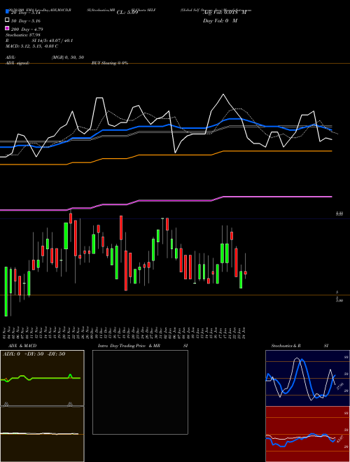Click the 'Day Vol: 0 M' text
The width and height of the screenshot is (350, 462).
click(x=220, y=20)
